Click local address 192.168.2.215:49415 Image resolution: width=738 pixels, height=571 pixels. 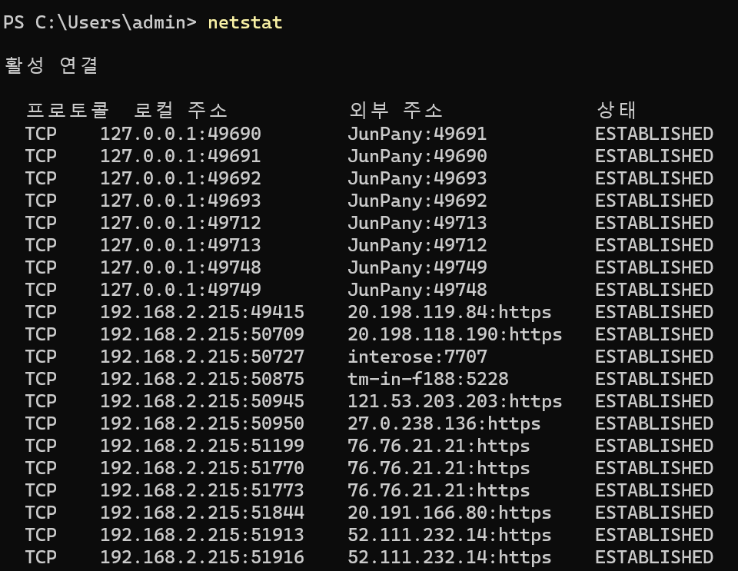click(x=202, y=312)
